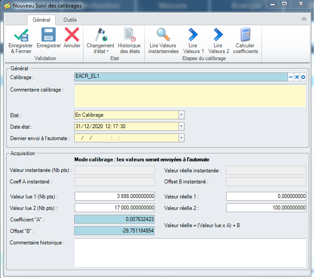
Task: Click the Valeur réelle 2 field
Action: (x=266, y=208)
